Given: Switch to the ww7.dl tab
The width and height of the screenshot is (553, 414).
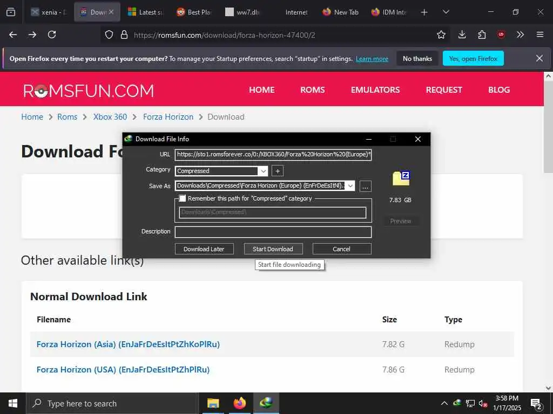Looking at the screenshot, I should [x=244, y=12].
